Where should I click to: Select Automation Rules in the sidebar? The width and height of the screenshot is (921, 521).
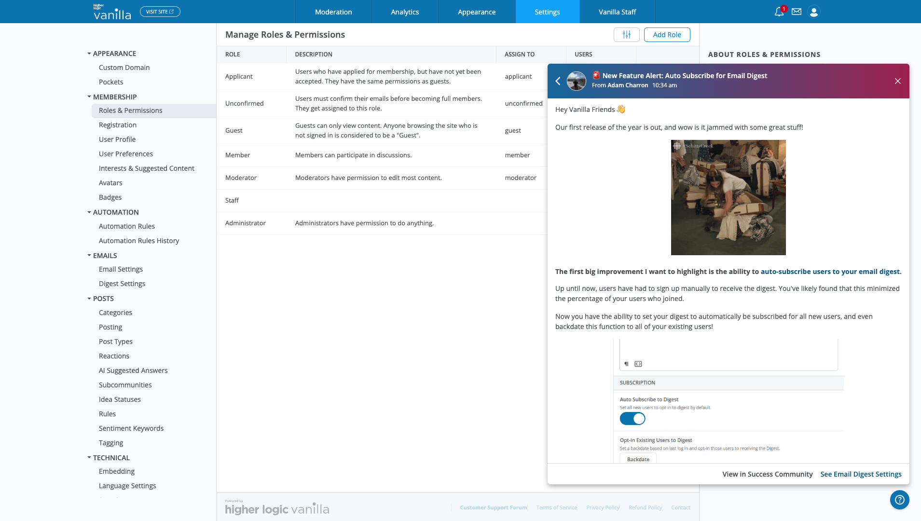tap(127, 226)
